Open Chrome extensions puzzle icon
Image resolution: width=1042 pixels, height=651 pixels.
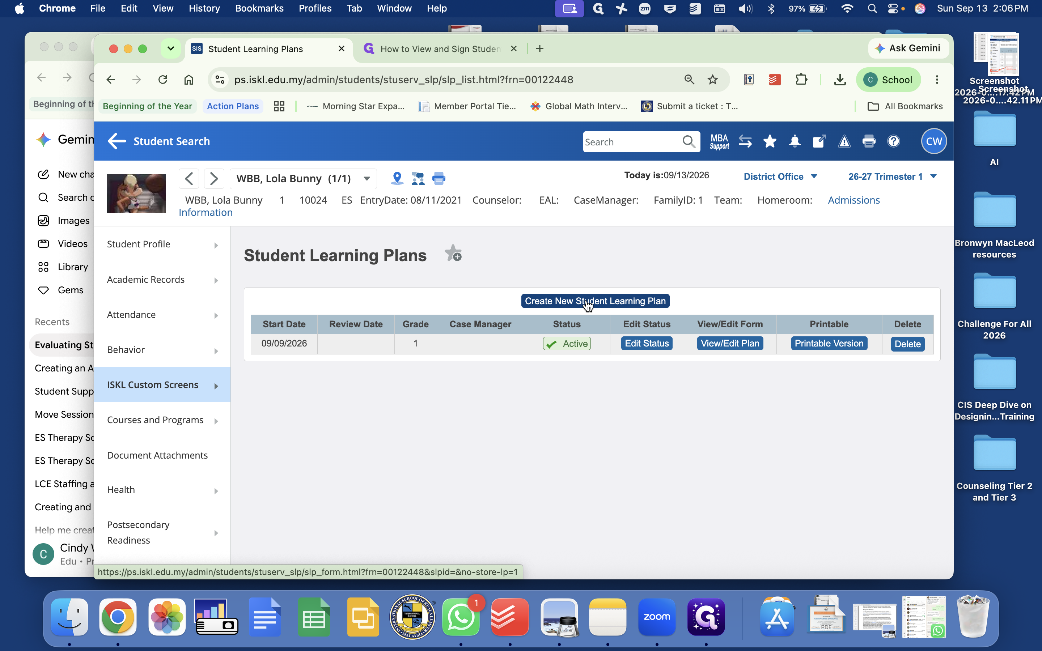[801, 80]
